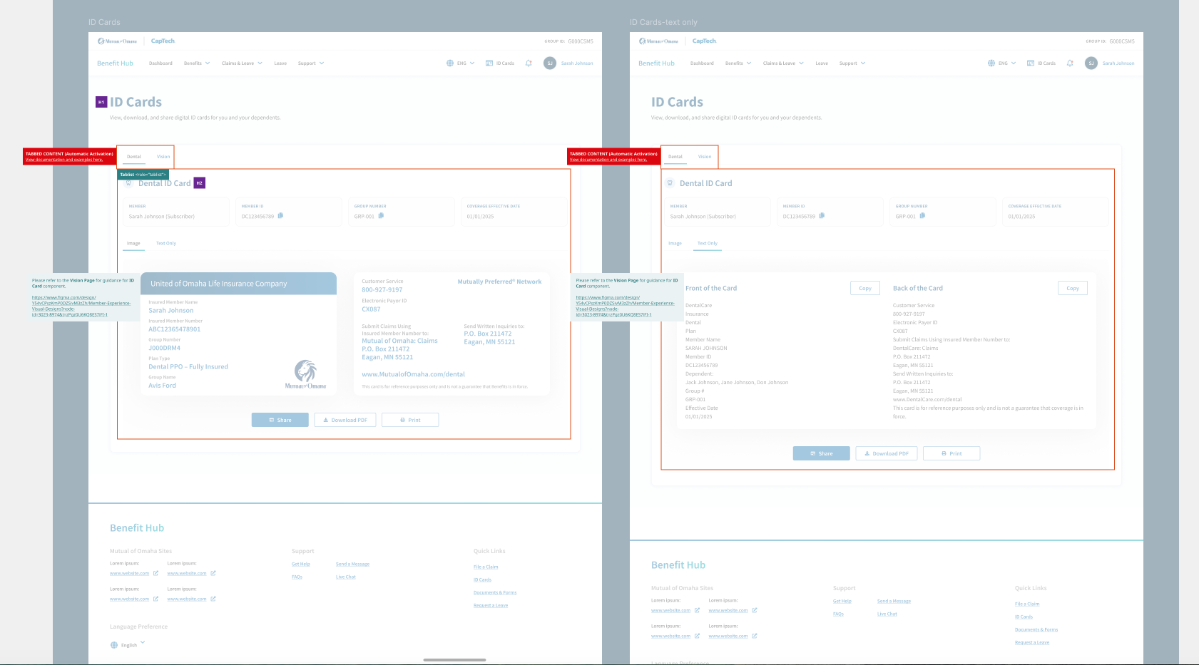Expand Support menu in ID Cards-text only frame
The width and height of the screenshot is (1199, 665).
point(852,63)
